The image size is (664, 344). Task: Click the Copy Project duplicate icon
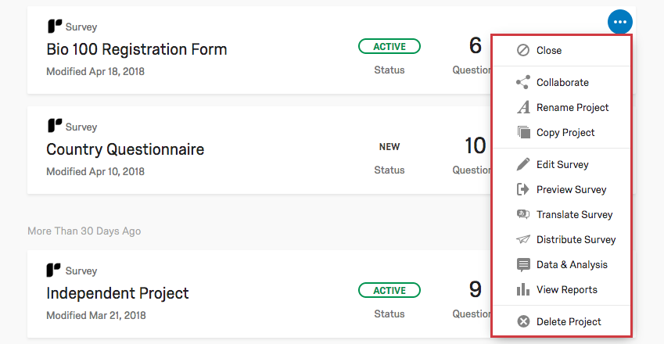pyautogui.click(x=523, y=132)
